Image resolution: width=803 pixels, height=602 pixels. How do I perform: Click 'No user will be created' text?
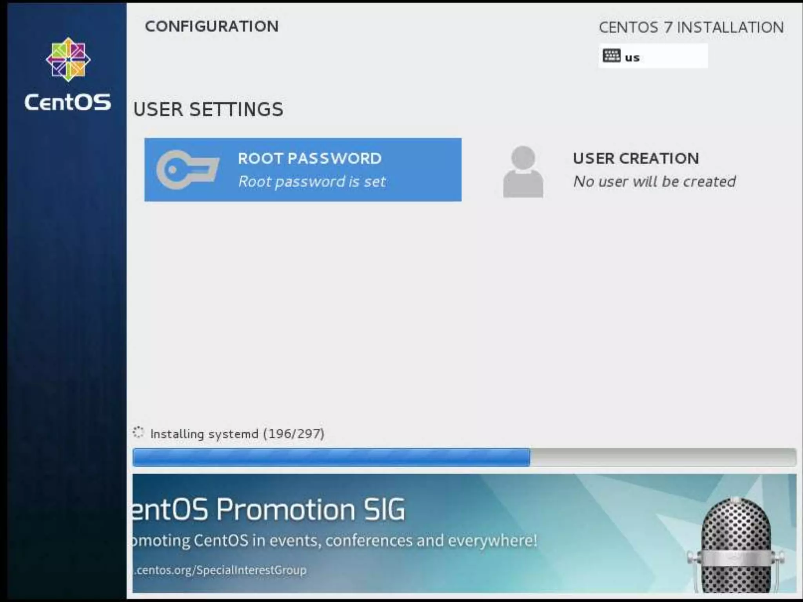(x=654, y=181)
